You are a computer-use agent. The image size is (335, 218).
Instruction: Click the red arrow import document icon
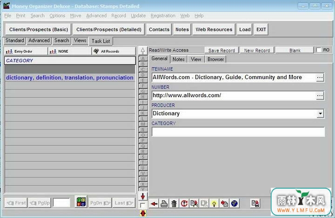(x=224, y=203)
